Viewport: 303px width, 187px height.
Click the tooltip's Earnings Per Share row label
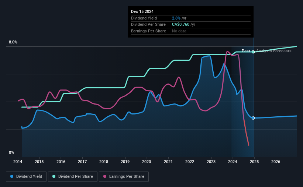click(148, 31)
